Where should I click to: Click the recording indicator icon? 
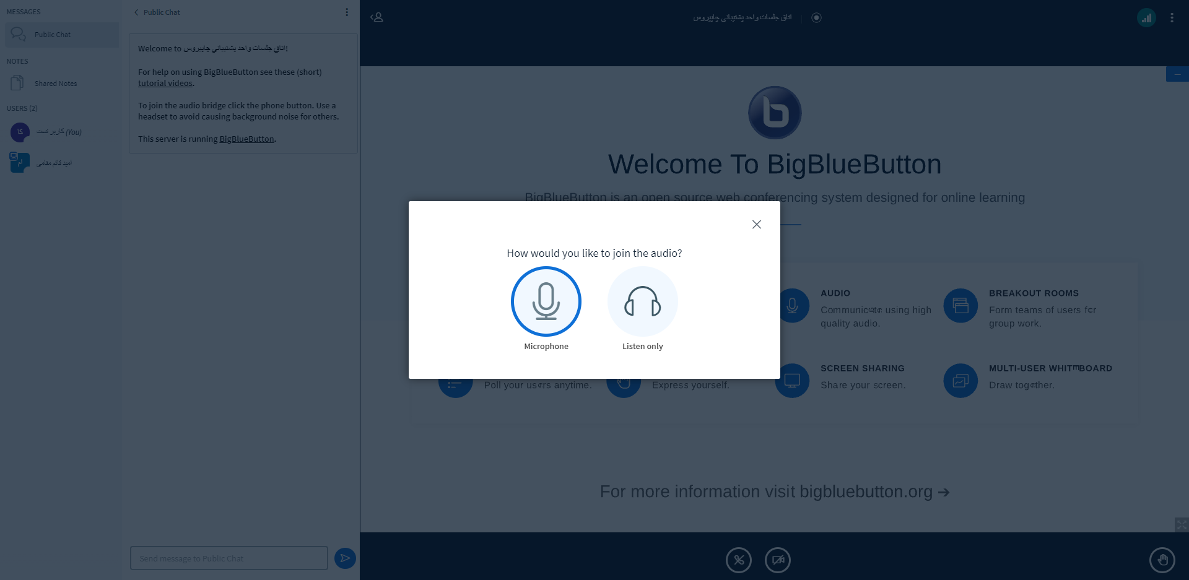[x=816, y=17]
